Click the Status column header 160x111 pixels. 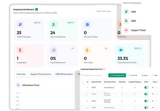coord(146,82)
